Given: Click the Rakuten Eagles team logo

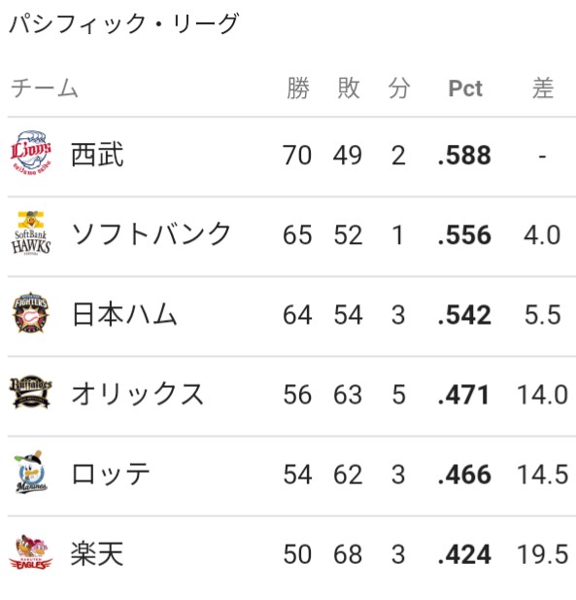Looking at the screenshot, I should click(30, 552).
